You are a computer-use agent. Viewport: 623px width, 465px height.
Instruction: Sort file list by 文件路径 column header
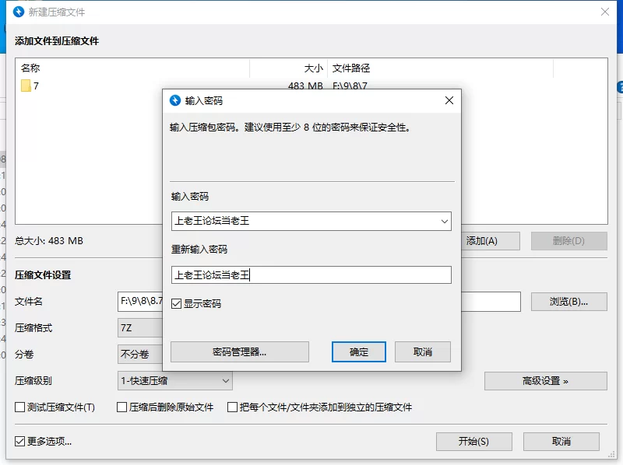[x=440, y=68]
